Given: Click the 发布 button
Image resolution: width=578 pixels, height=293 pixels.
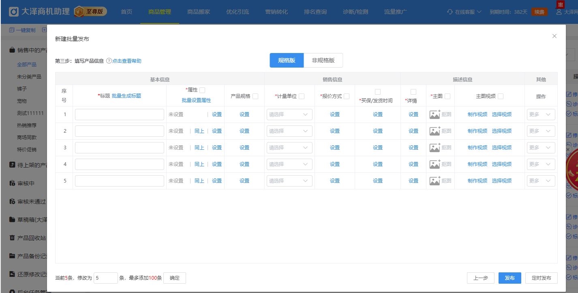Looking at the screenshot, I should (509, 278).
